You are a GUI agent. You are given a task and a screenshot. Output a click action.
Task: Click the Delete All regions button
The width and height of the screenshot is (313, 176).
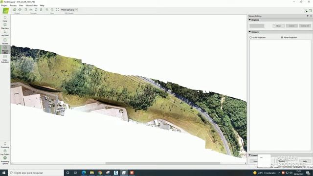305,26
